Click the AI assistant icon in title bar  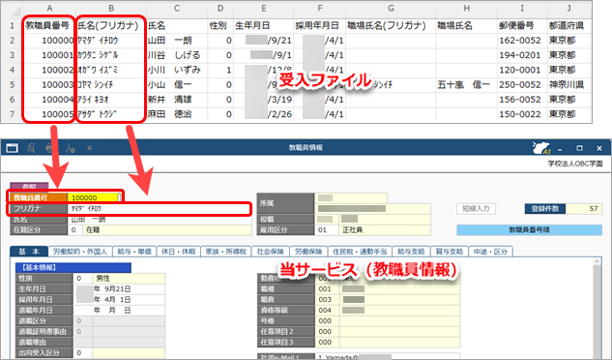click(541, 148)
